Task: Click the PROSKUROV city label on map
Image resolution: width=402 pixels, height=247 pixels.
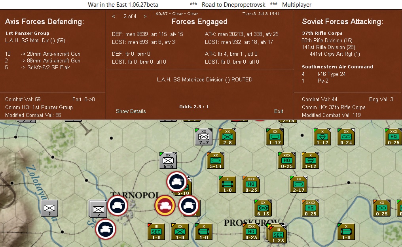Action: [x=252, y=222]
